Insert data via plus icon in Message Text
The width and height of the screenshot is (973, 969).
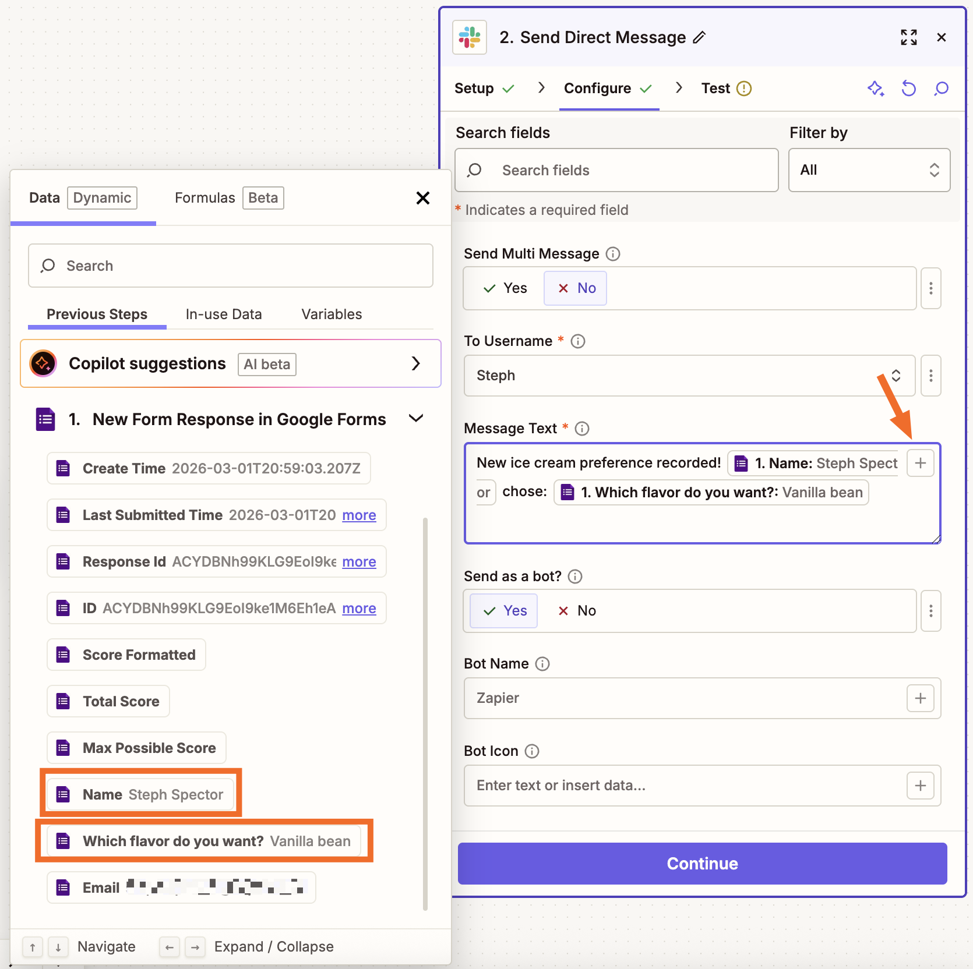[920, 463]
